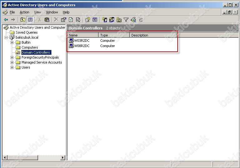240x168 pixels.
Task: Open the Help menu
Action: (x=66, y=12)
